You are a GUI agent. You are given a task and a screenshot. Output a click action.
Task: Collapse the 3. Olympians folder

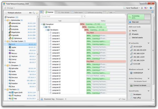pyautogui.click(x=5, y=65)
